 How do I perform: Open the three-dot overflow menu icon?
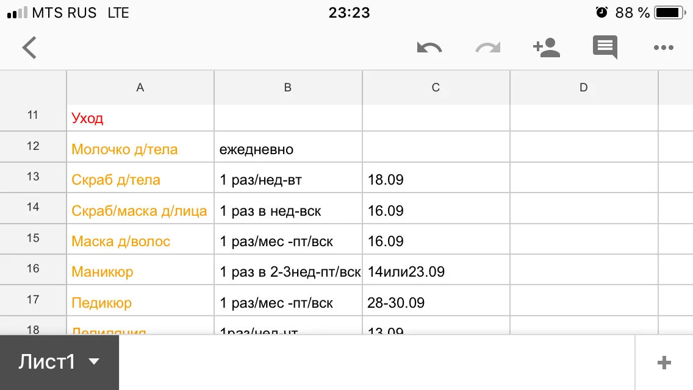664,48
